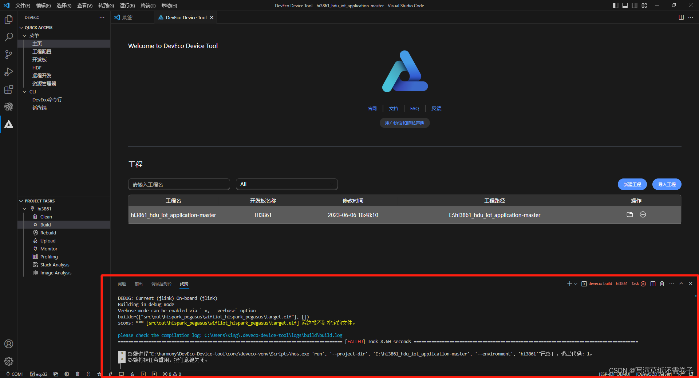Kill the terminal with trash icon
The image size is (699, 378).
662,283
